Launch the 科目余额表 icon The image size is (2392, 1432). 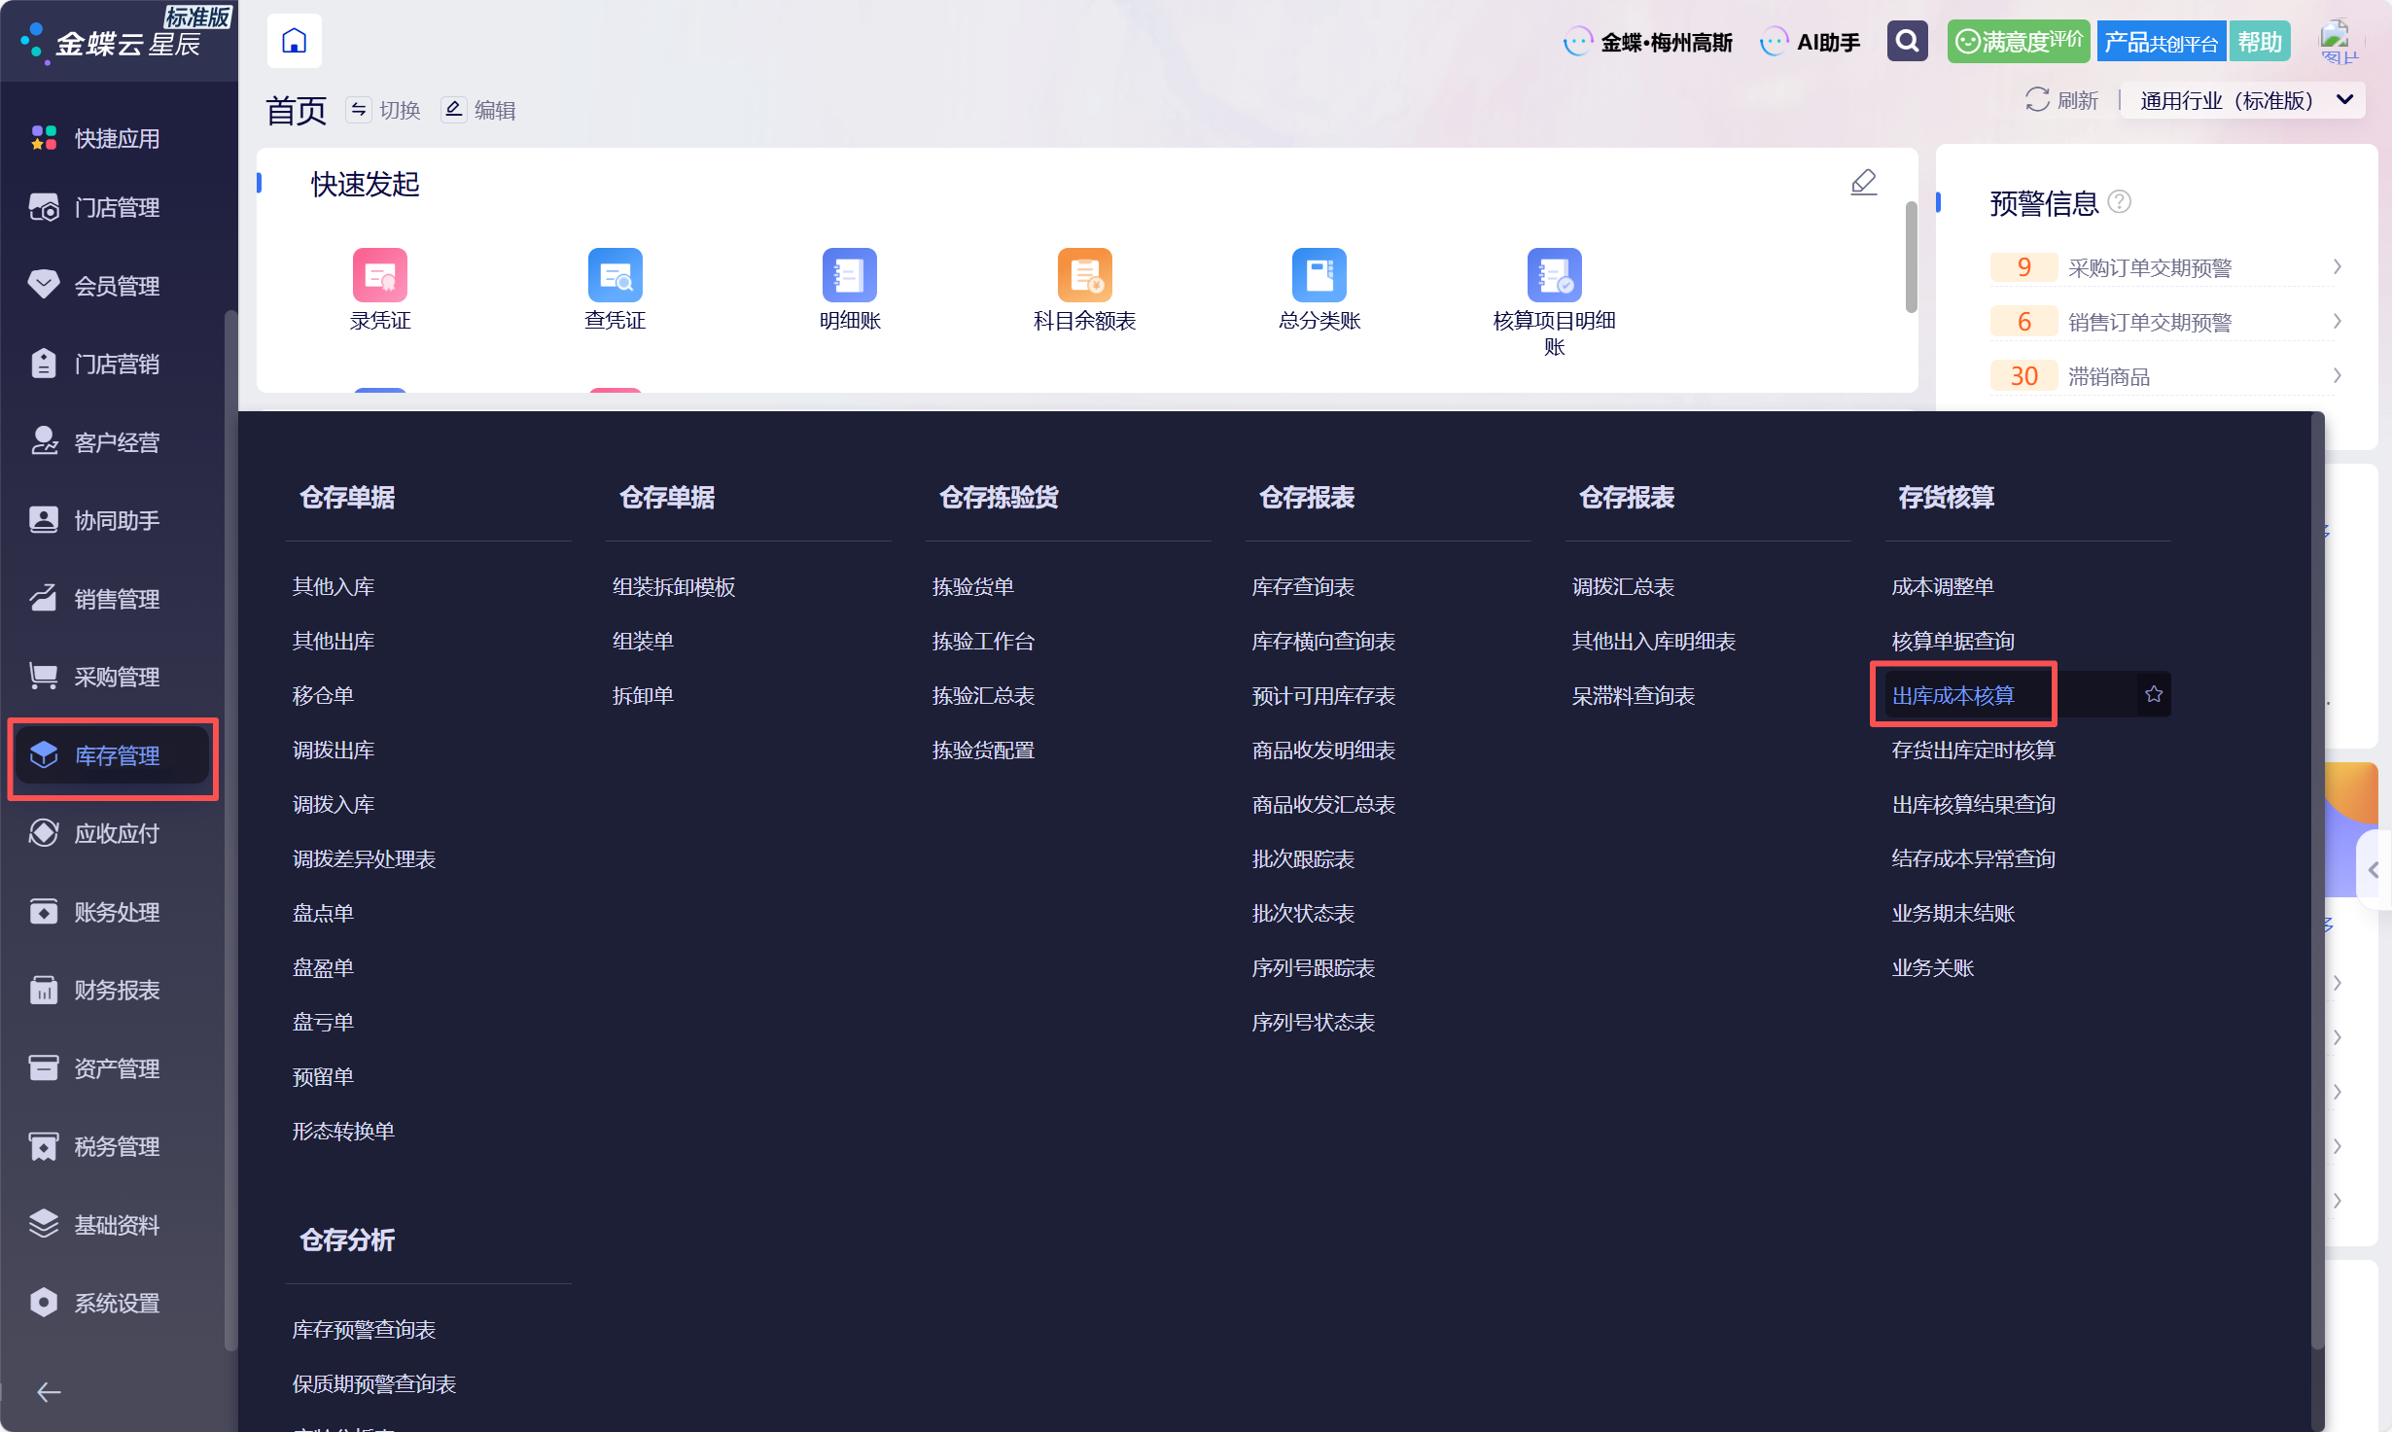pos(1084,275)
